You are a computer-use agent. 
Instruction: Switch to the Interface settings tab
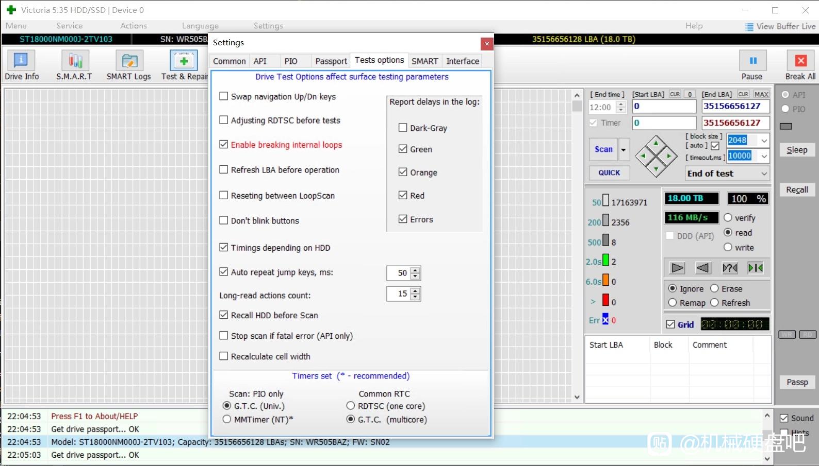(x=463, y=61)
